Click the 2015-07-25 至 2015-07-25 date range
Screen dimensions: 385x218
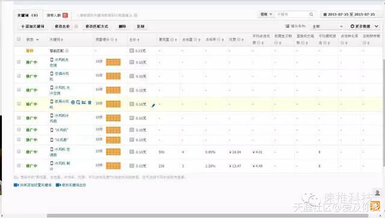click(x=351, y=14)
